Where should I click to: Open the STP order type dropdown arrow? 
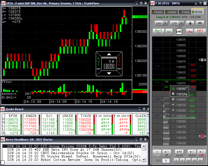[181, 23]
